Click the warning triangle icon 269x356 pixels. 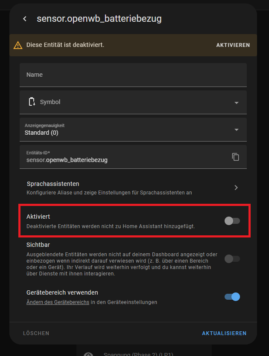[x=18, y=45]
